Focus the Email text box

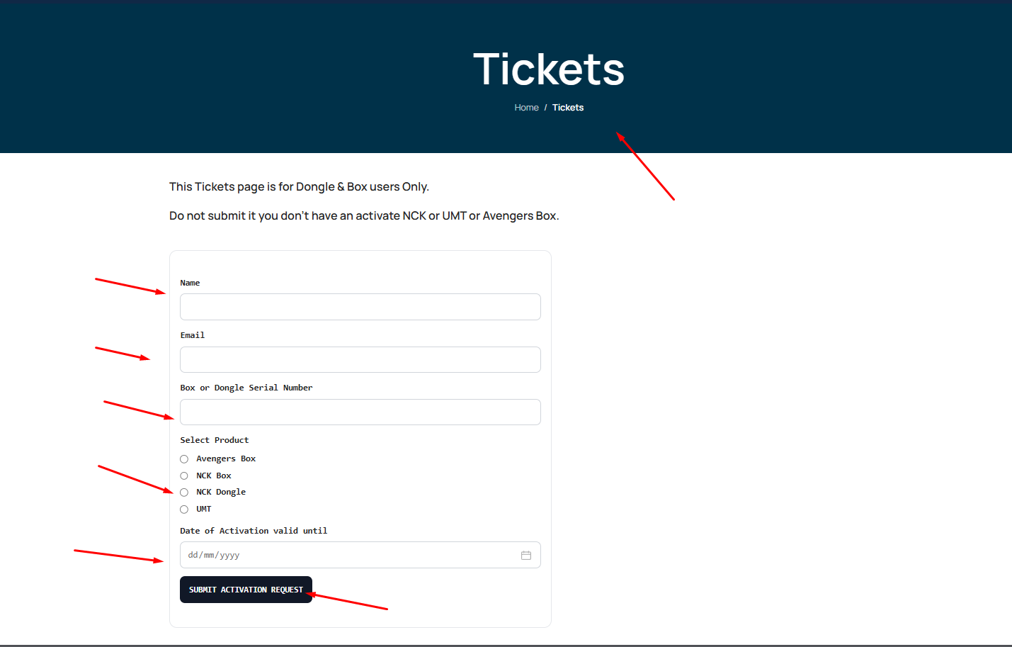click(x=360, y=360)
